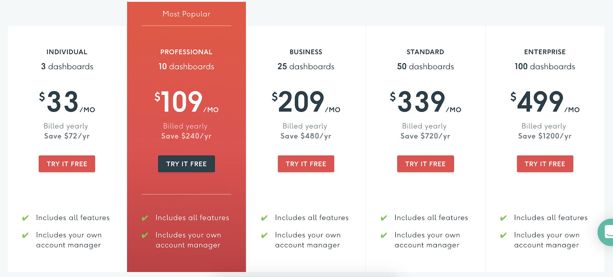Click Standard 'Includes all features' checkmark
The image size is (613, 277).
coord(384,218)
